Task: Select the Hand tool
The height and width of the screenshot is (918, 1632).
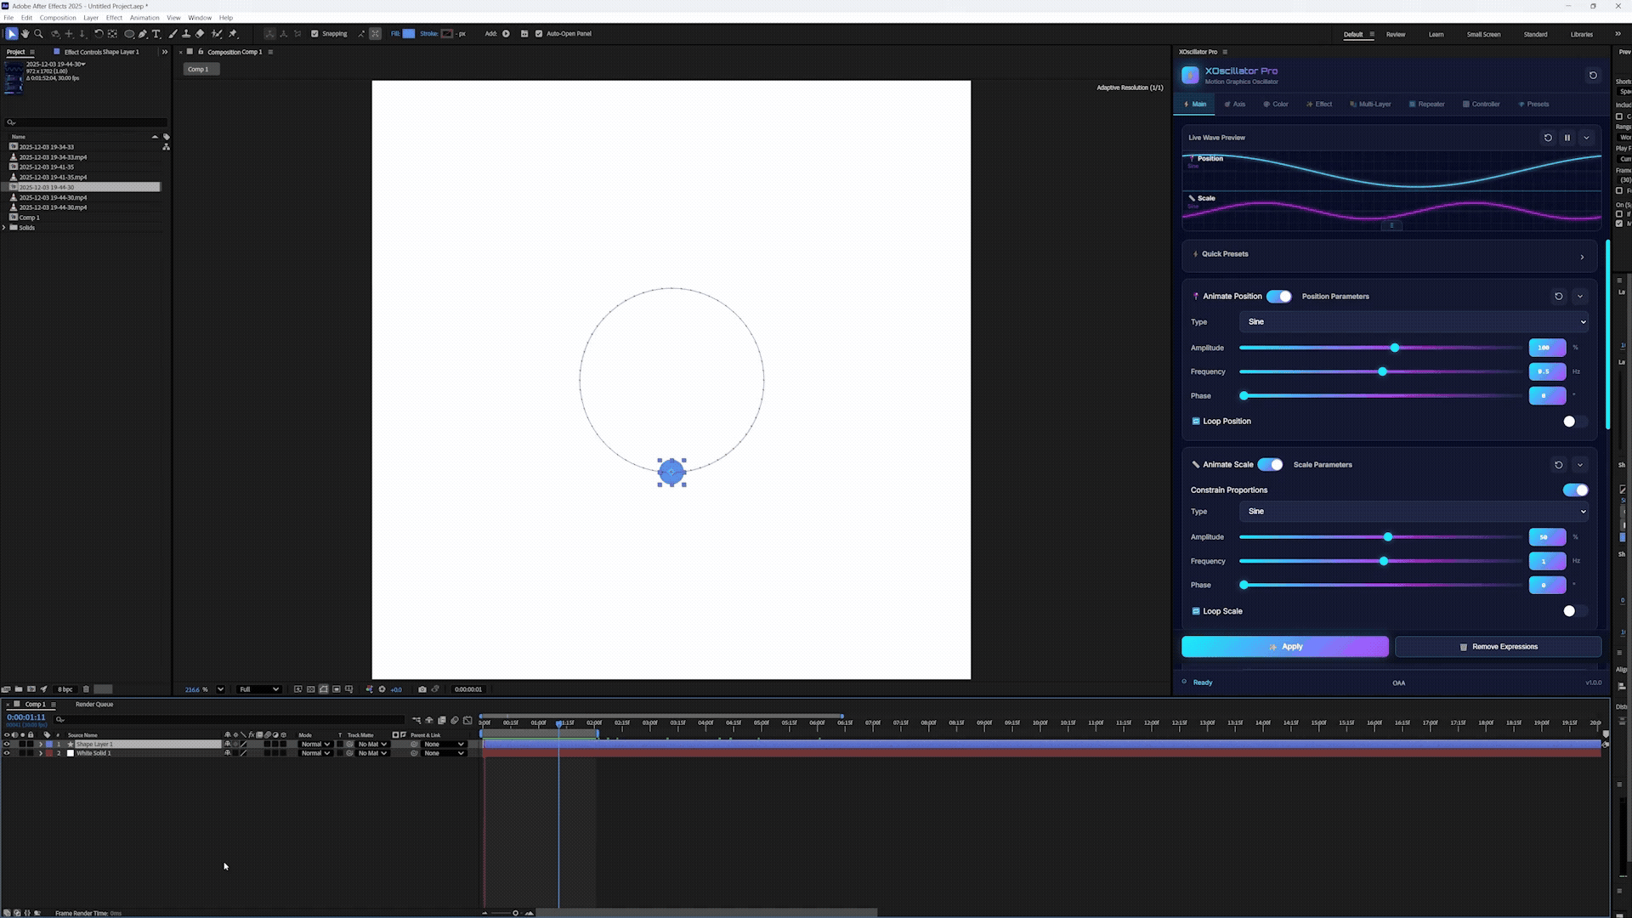Action: click(x=25, y=34)
